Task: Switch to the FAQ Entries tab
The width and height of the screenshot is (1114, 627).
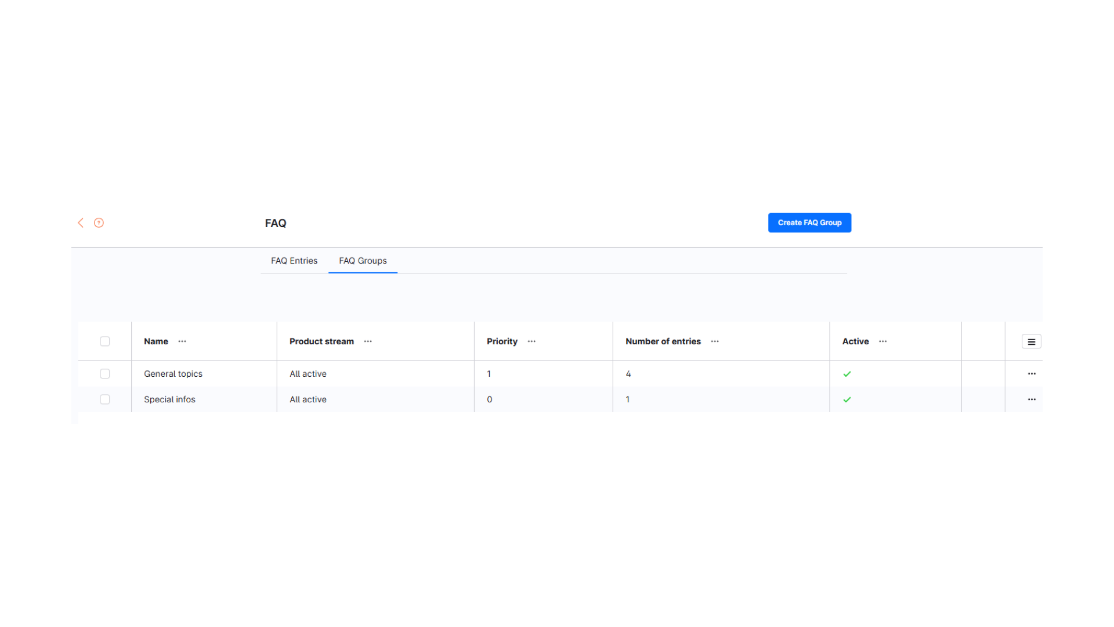Action: pos(294,261)
